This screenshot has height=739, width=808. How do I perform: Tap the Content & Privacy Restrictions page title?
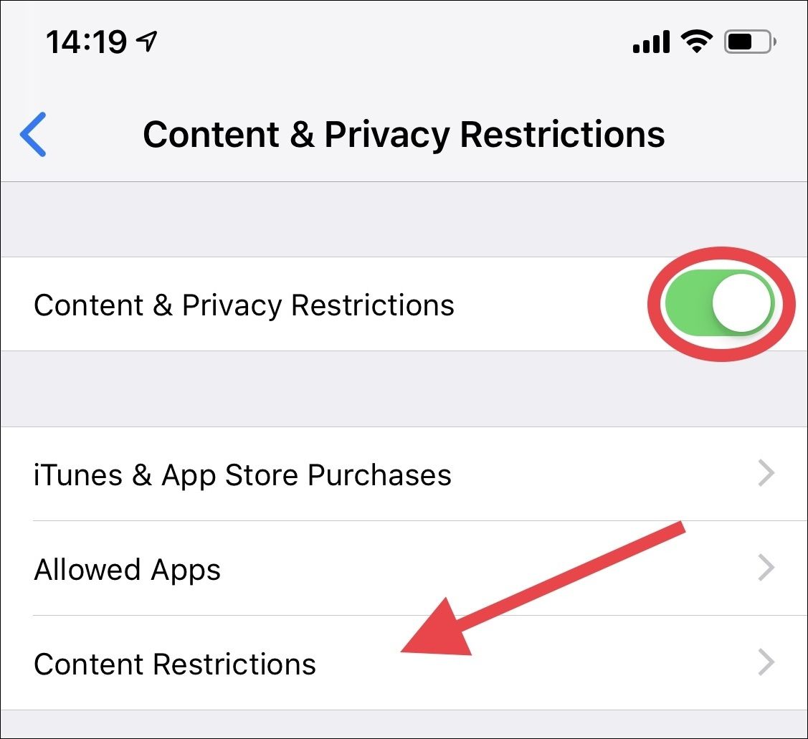(x=404, y=135)
